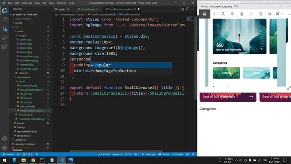Open crop tool in Photos
This screenshot has height=164, width=291.
coord(270,14)
